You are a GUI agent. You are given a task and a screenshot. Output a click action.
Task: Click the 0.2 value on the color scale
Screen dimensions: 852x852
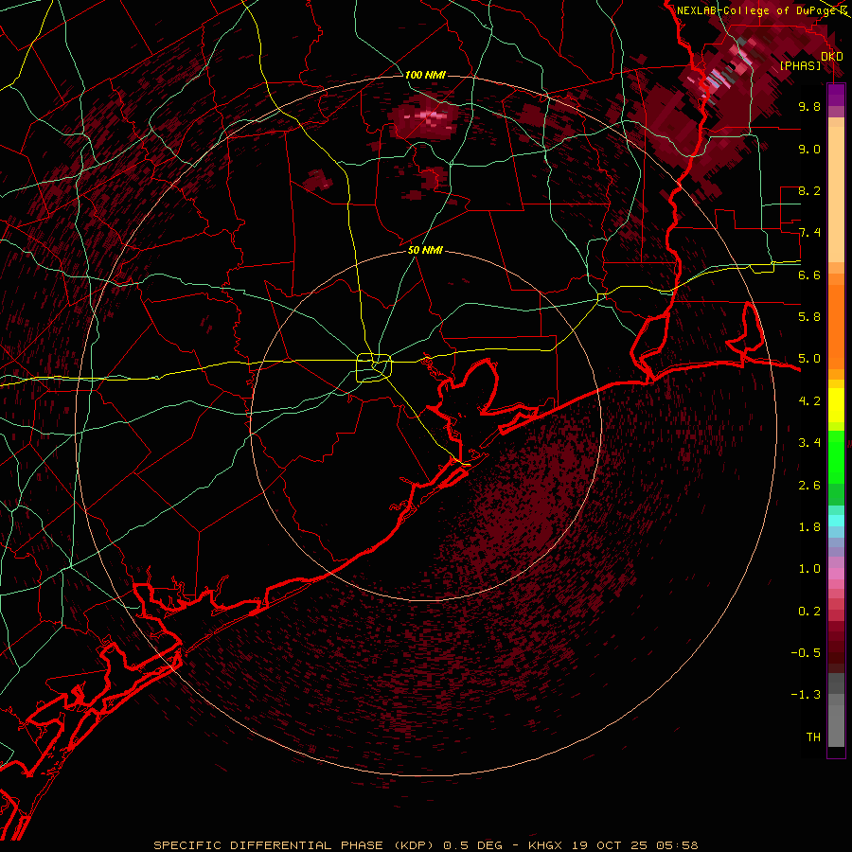coord(809,612)
